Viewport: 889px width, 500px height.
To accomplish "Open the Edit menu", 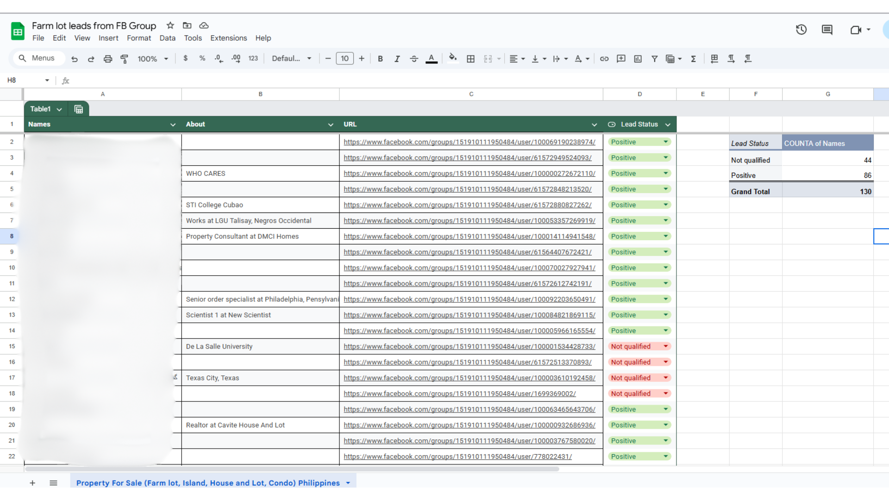I will 59,38.
